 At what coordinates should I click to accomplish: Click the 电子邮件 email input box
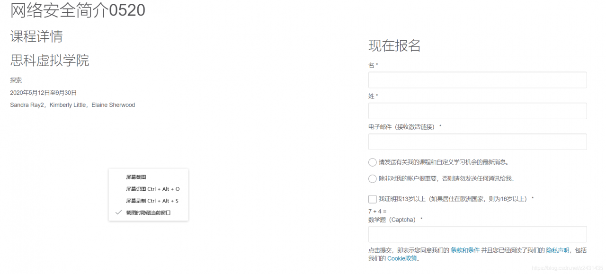477,141
